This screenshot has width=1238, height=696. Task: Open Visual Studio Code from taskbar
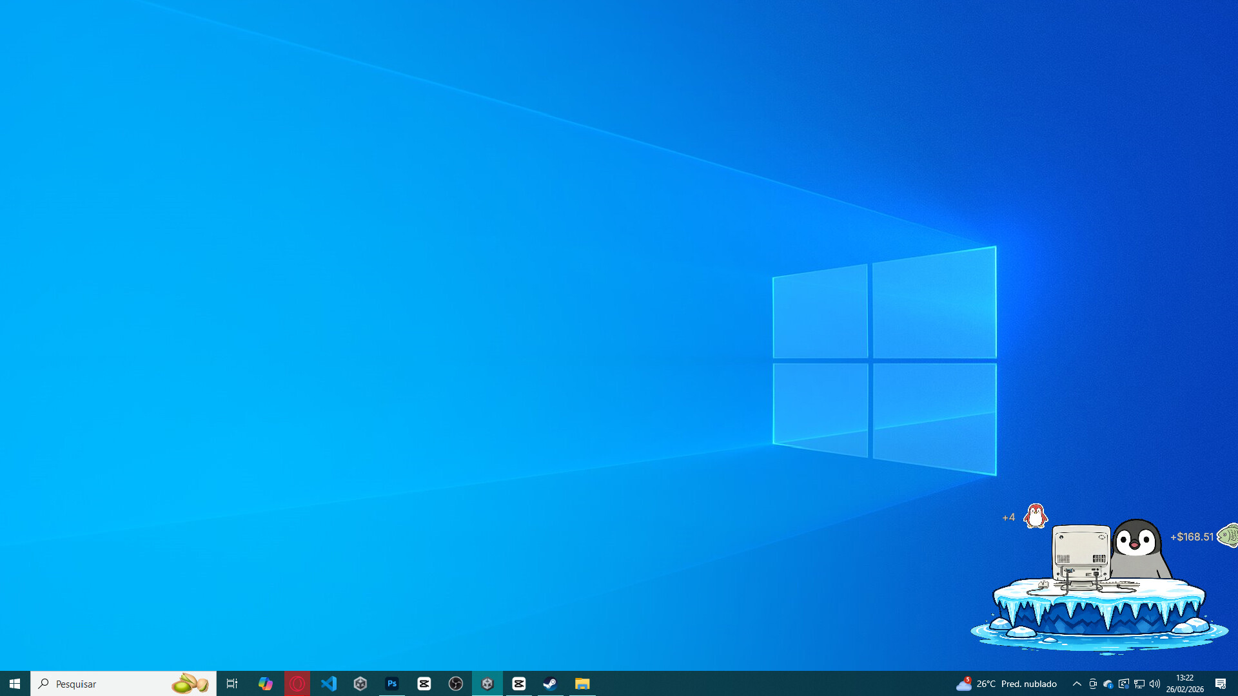(329, 684)
